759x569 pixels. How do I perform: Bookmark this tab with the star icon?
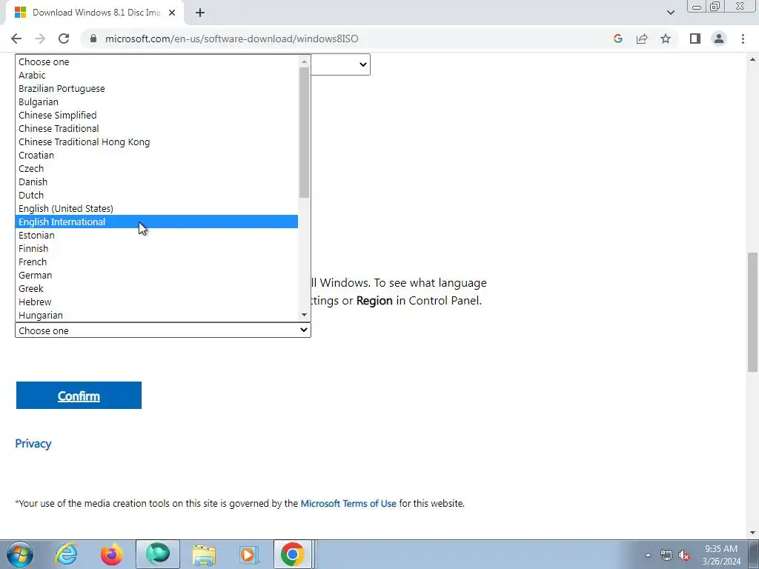pyautogui.click(x=666, y=39)
